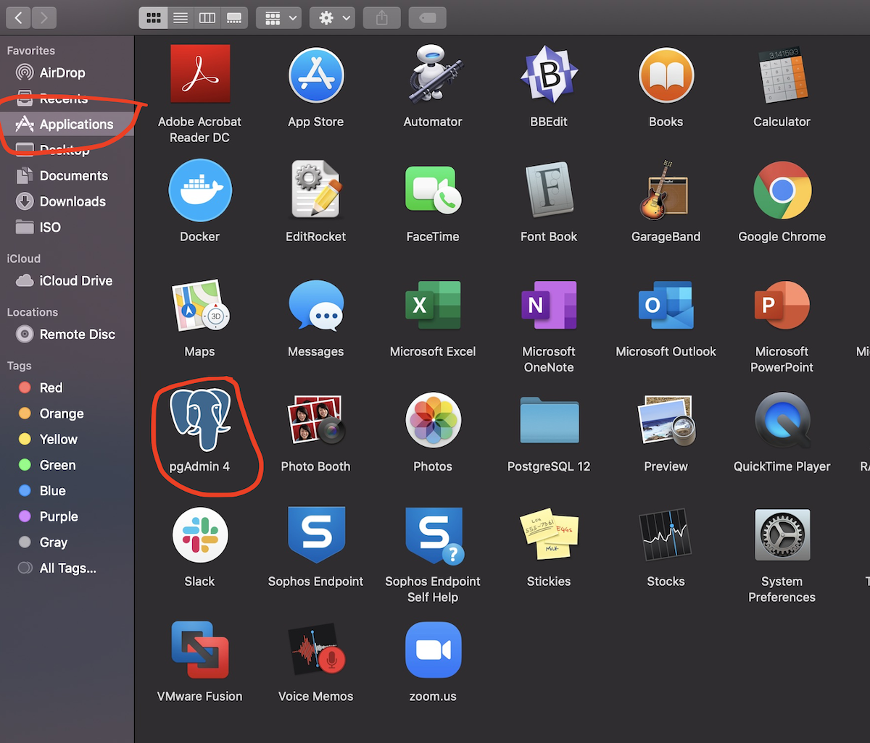Select the Google Chrome icon
The image size is (870, 743).
782,190
